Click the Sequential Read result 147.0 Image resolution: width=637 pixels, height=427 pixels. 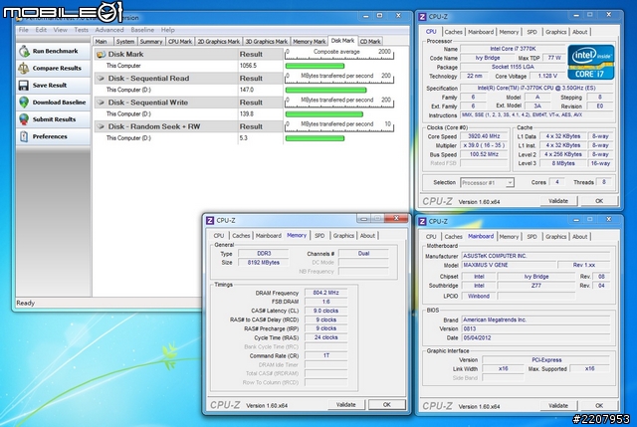point(246,90)
